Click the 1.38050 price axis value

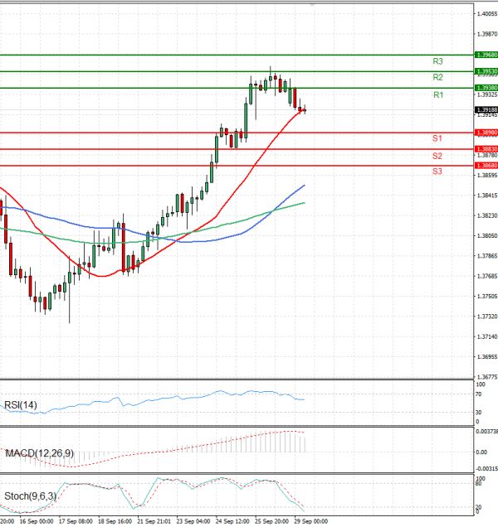coord(487,235)
